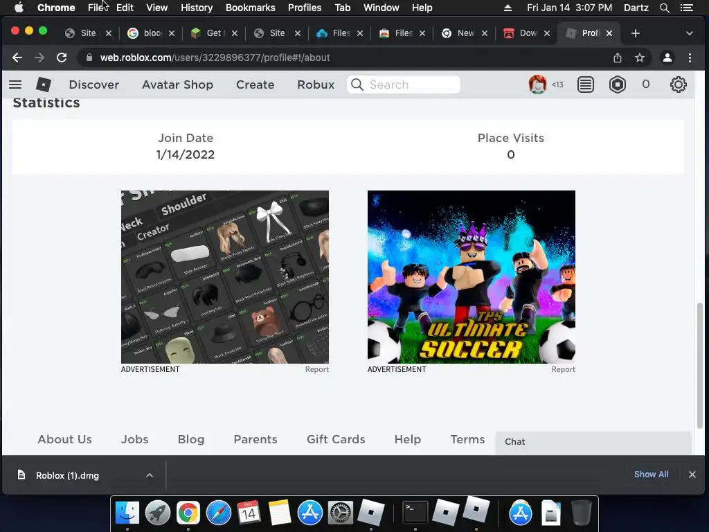Viewport: 709px width, 532px height.
Task: Open Finder from the dock
Action: (127, 513)
